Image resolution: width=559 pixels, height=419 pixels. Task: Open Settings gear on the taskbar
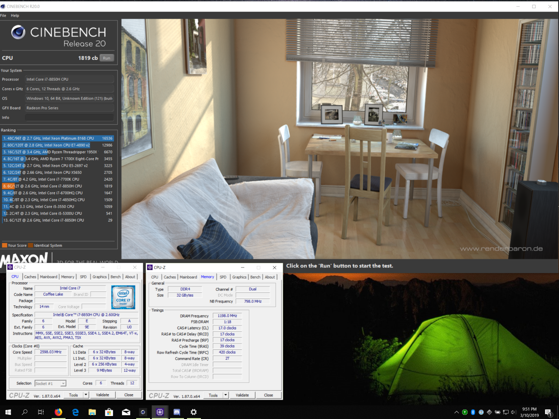193,412
